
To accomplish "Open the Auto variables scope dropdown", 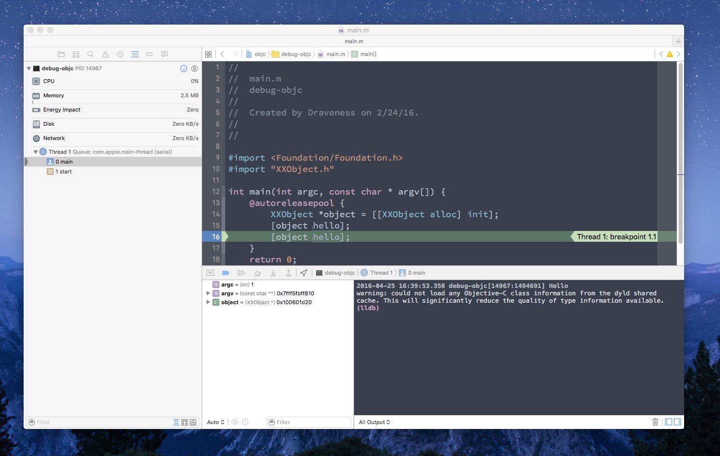I will [x=215, y=422].
